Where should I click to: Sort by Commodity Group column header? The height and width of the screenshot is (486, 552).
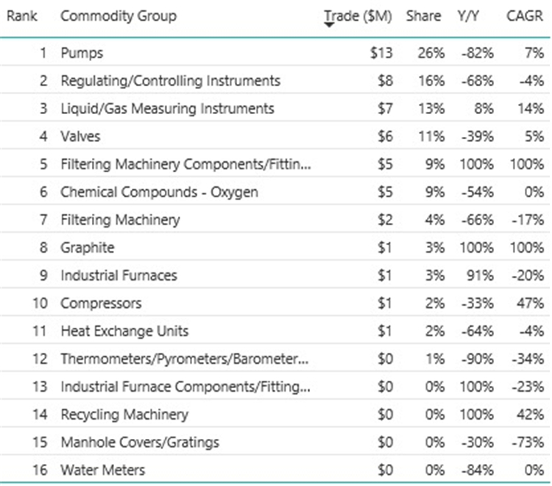(x=118, y=16)
